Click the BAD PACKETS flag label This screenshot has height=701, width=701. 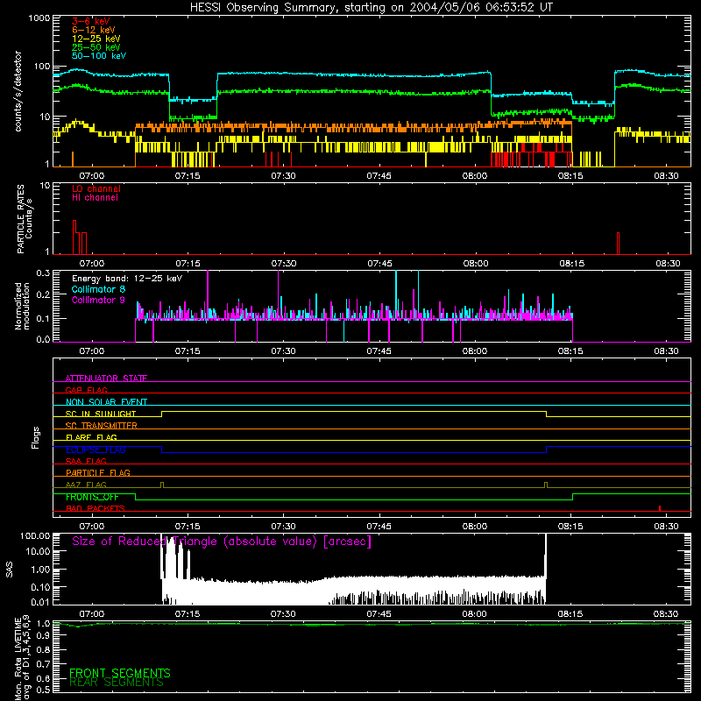pyautogui.click(x=96, y=508)
